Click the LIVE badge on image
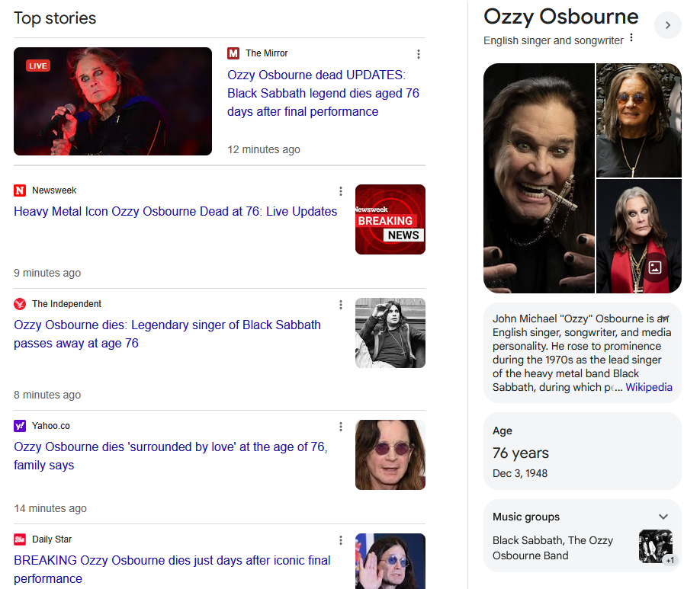 pos(38,66)
